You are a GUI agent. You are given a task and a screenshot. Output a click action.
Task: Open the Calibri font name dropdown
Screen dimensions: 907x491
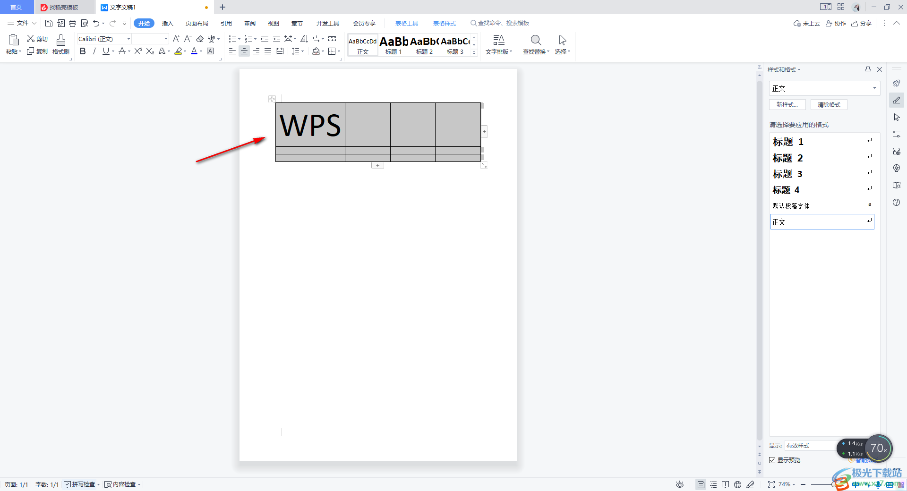(x=128, y=39)
